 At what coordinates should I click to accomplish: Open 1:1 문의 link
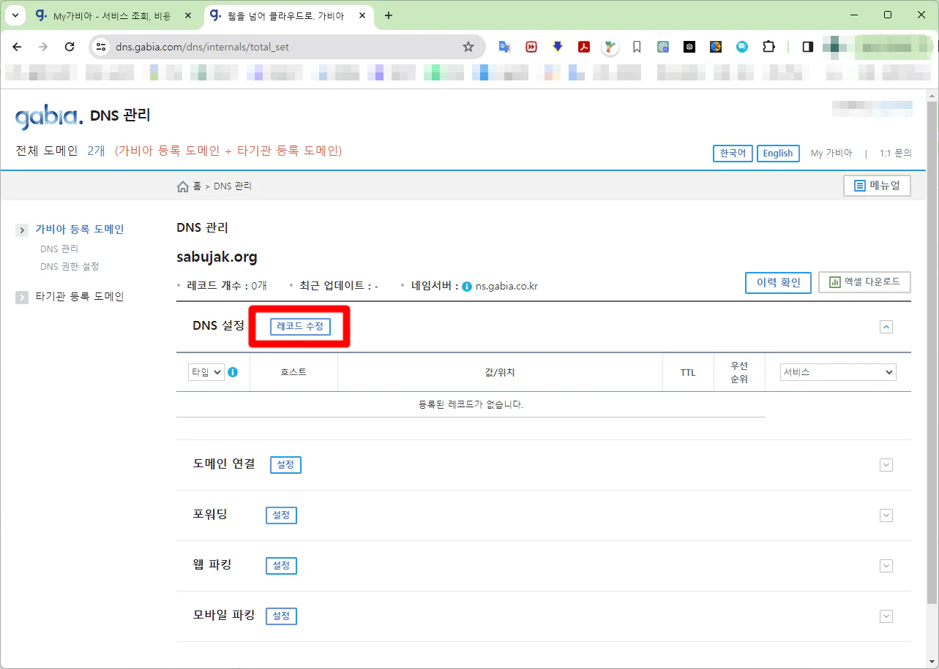click(896, 154)
